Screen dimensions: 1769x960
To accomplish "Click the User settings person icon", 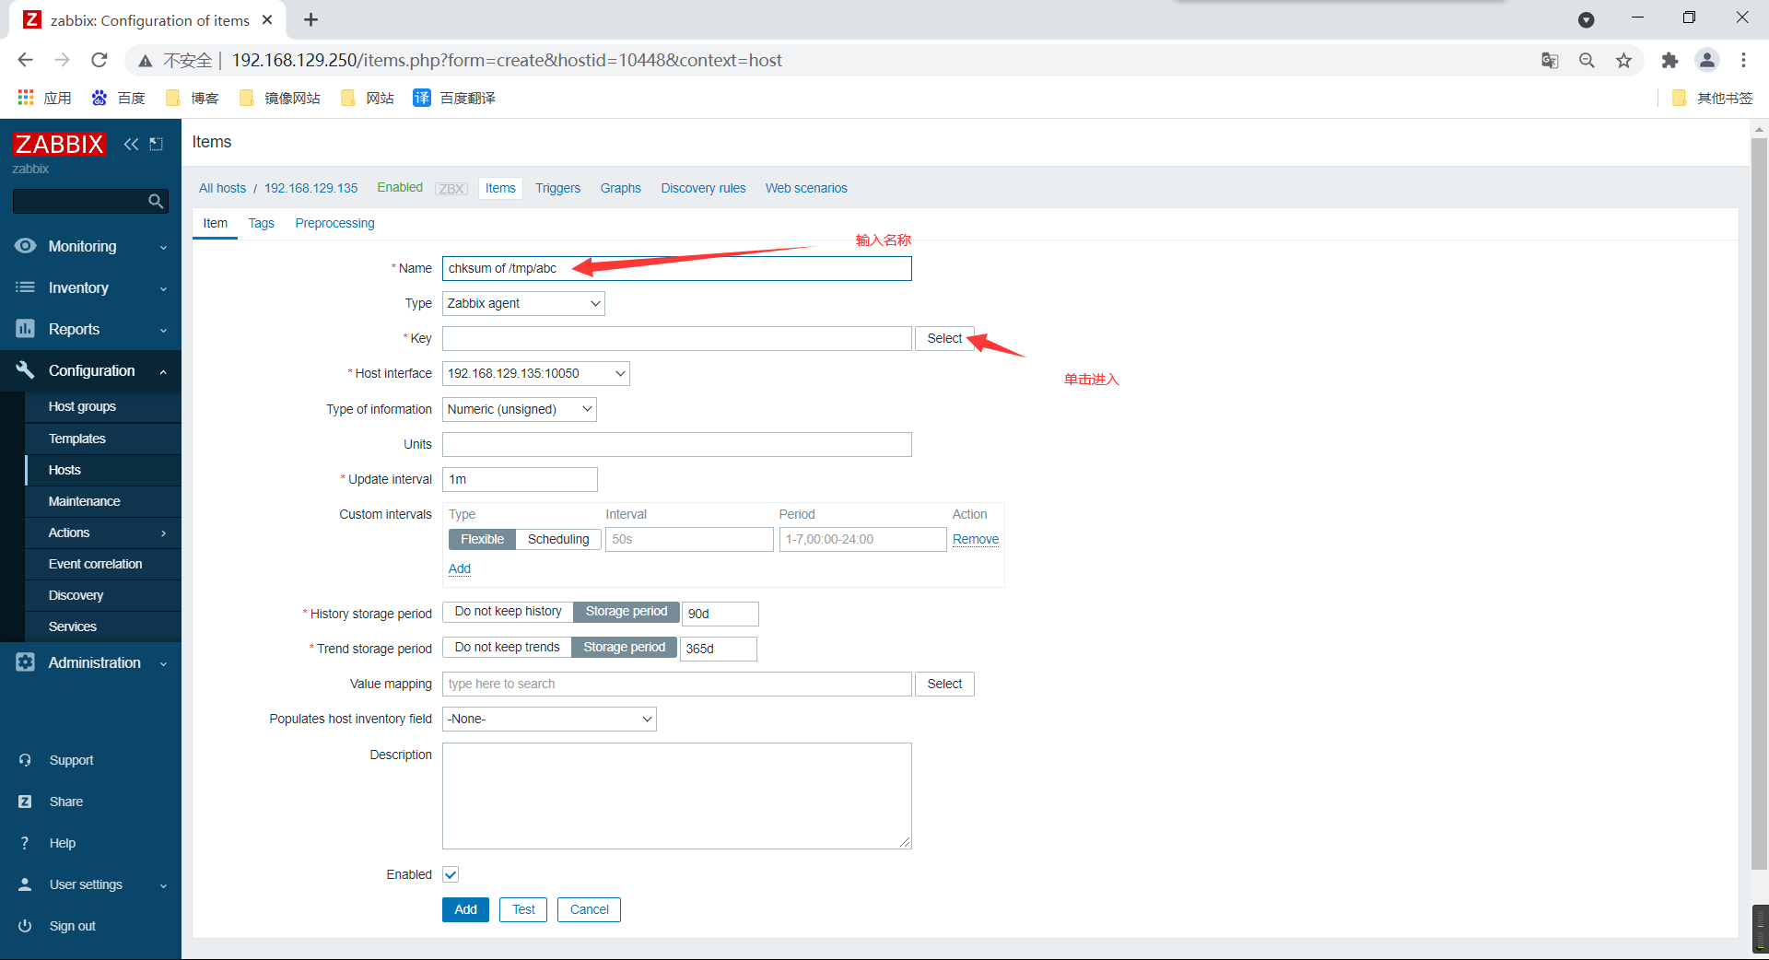I will 26,884.
